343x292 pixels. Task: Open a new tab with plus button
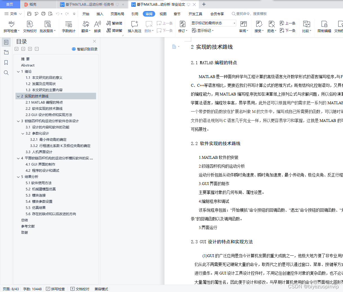204,4
